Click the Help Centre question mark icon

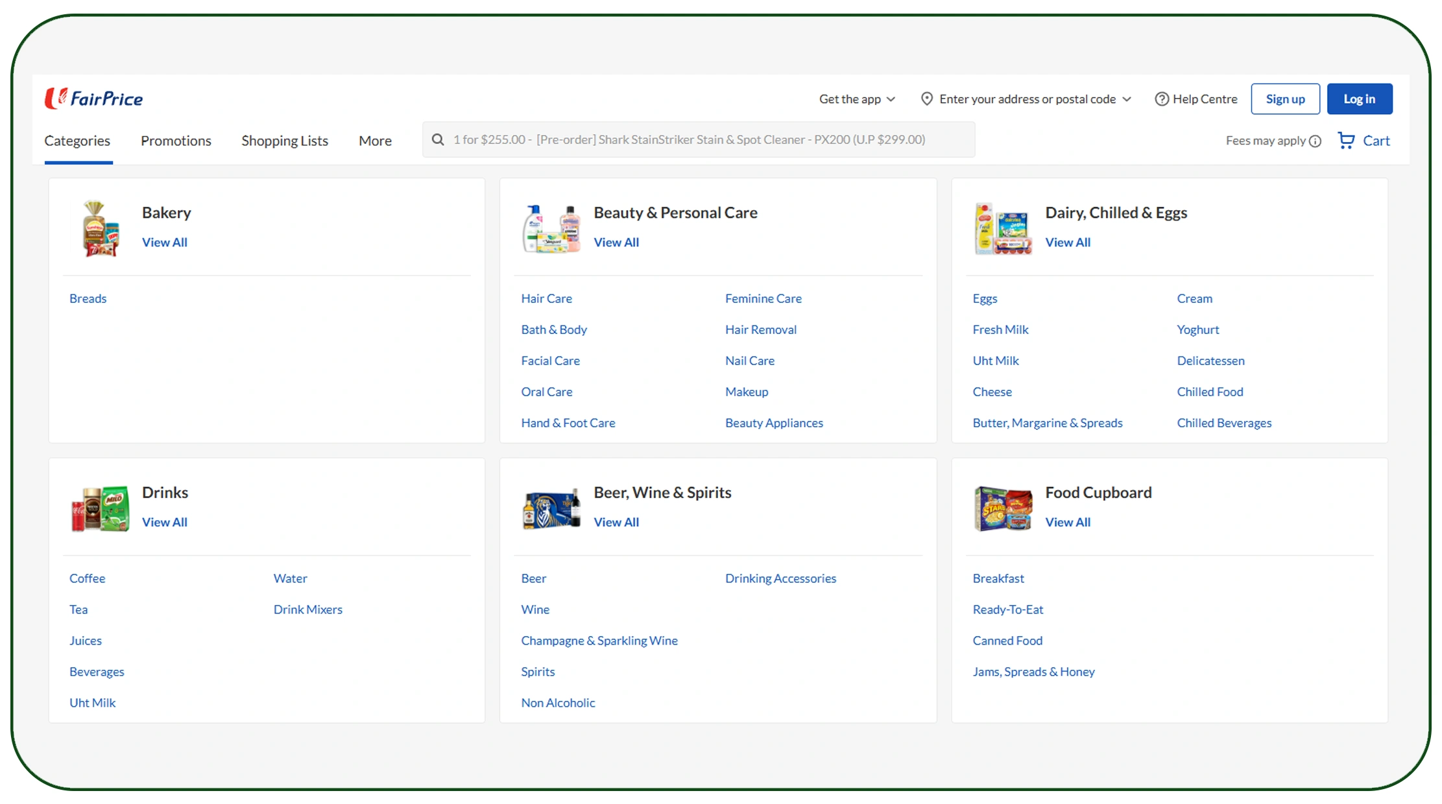pyautogui.click(x=1161, y=99)
